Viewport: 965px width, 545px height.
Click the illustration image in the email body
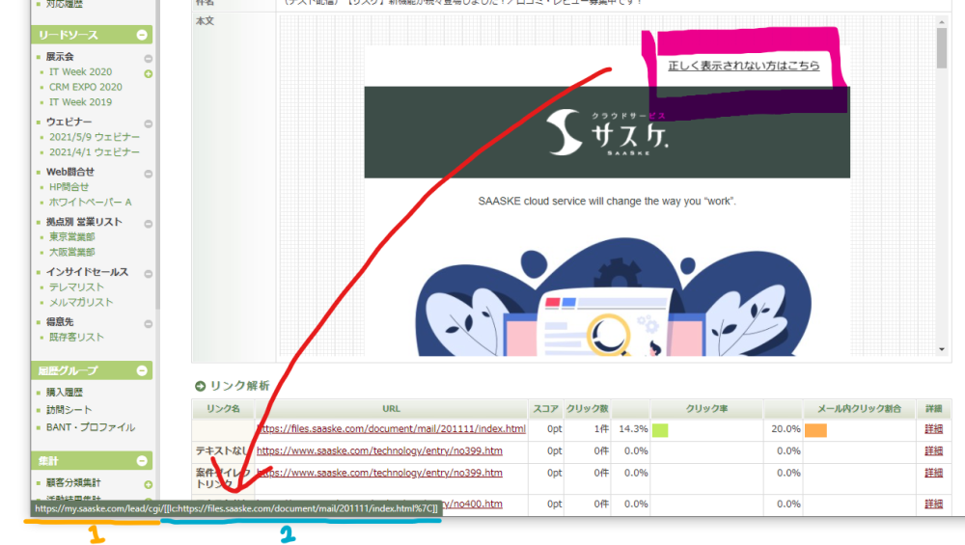coord(613,297)
